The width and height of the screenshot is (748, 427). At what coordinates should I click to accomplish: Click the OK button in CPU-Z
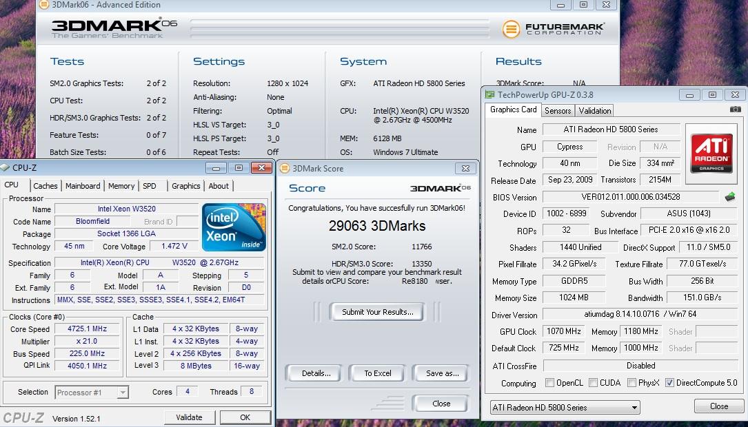(245, 417)
